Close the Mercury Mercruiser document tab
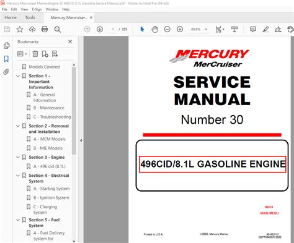The height and width of the screenshot is (243, 294). click(91, 17)
